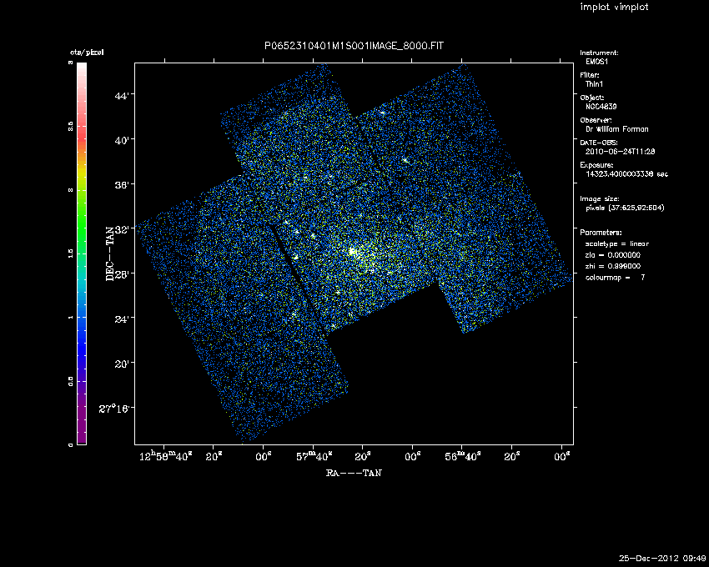Click the 'DATE-OBS:' label

point(598,143)
